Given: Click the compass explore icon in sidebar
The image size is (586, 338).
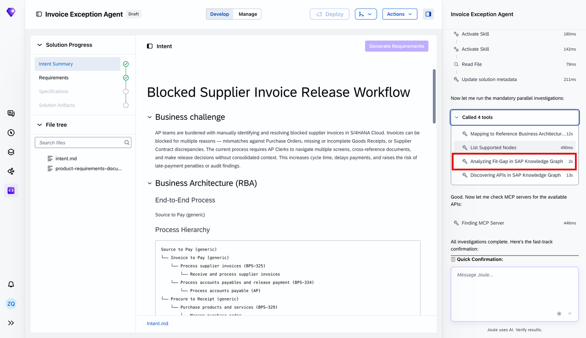Looking at the screenshot, I should 11,132.
